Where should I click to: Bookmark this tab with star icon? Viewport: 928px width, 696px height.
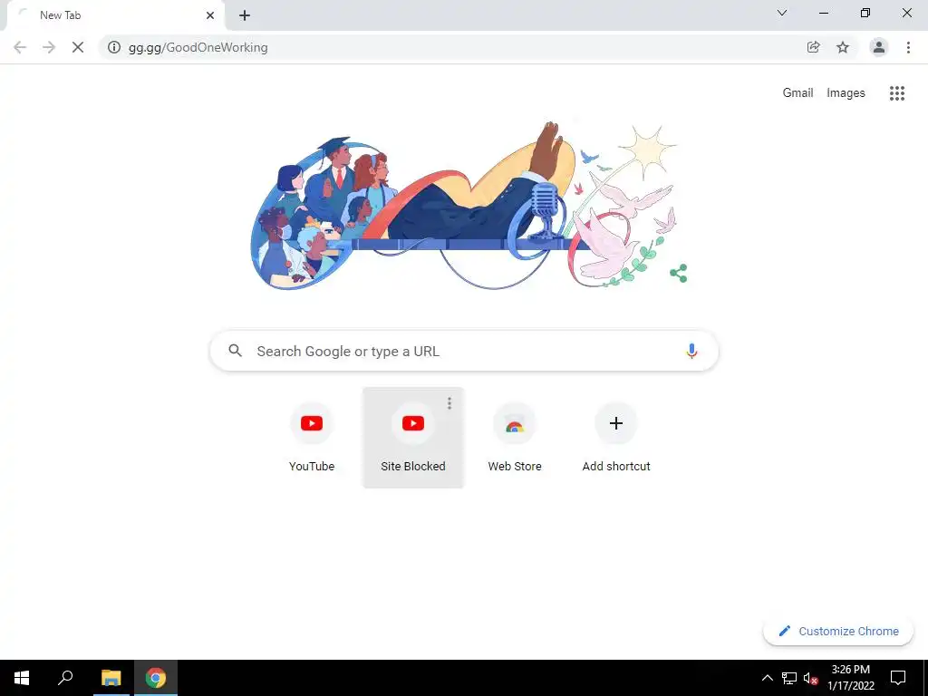tap(843, 47)
